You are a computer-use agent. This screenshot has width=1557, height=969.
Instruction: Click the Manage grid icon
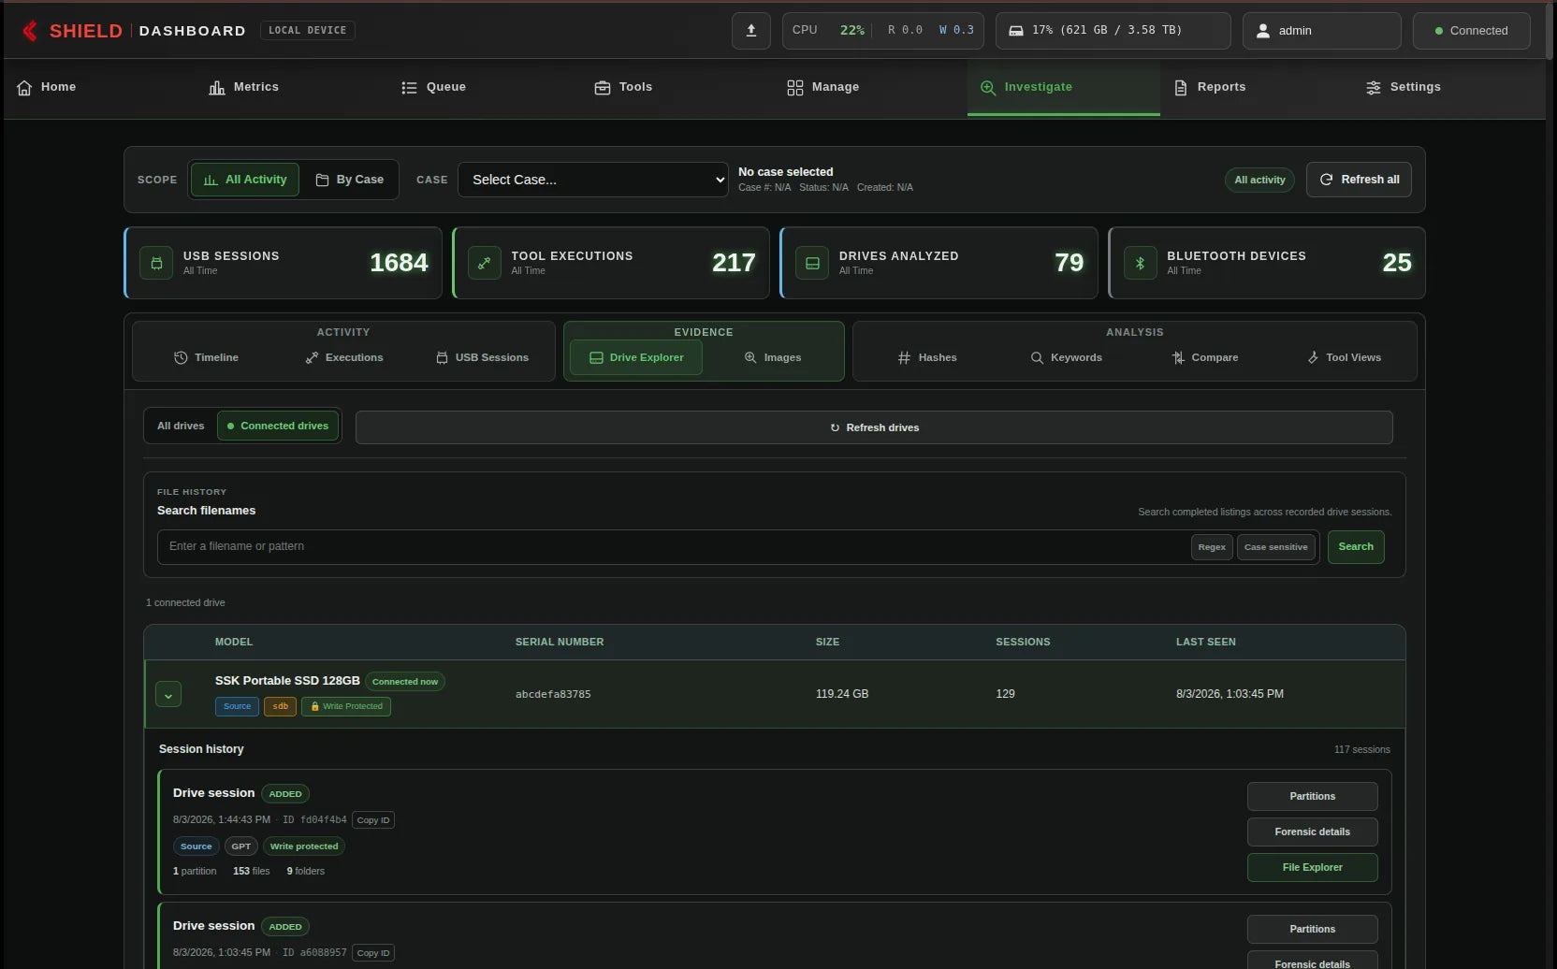(x=795, y=87)
